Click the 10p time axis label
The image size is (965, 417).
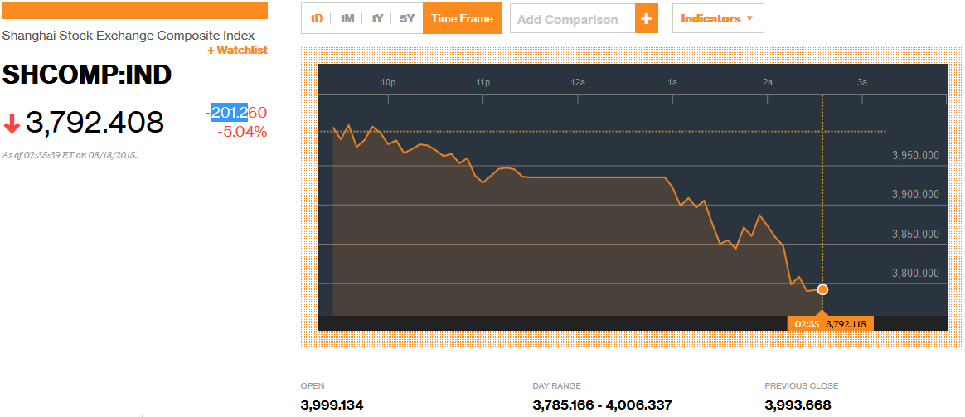click(x=388, y=82)
